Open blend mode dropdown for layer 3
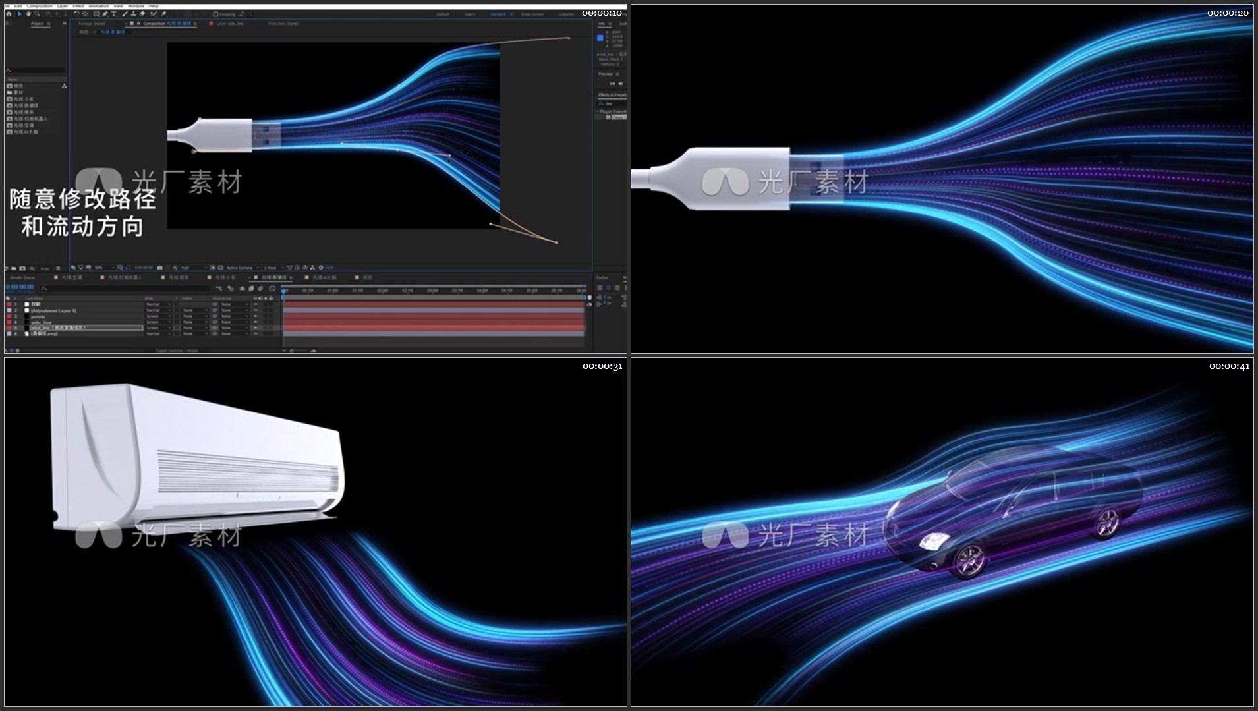This screenshot has height=711, width=1258. [158, 316]
